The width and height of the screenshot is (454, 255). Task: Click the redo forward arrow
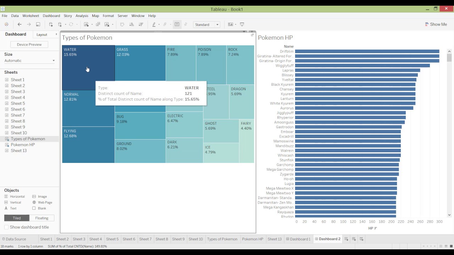pos(29,24)
